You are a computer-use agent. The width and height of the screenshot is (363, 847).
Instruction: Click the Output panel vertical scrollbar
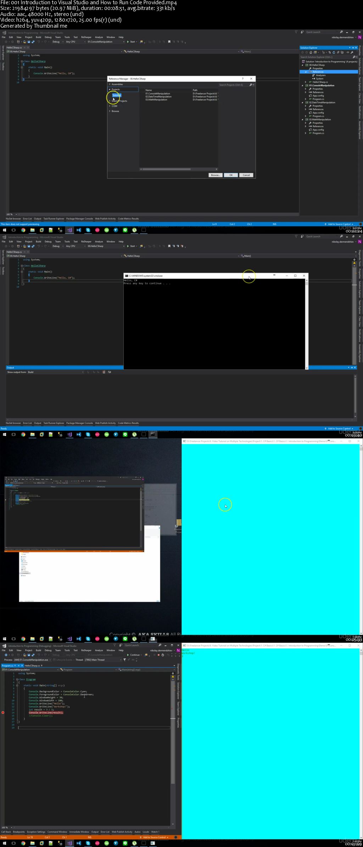coord(355,396)
